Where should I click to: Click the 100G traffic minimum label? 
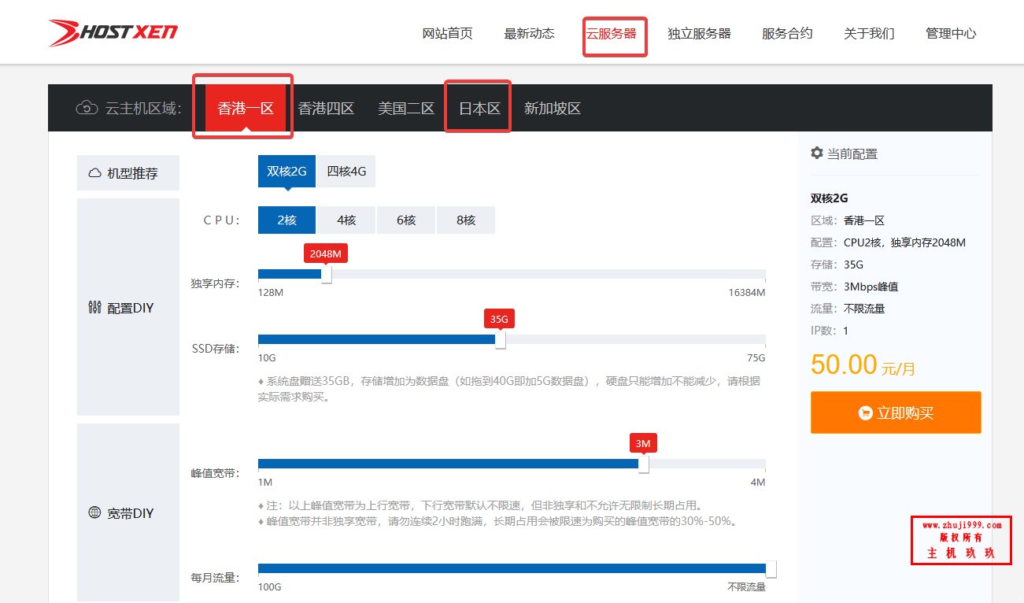point(270,587)
